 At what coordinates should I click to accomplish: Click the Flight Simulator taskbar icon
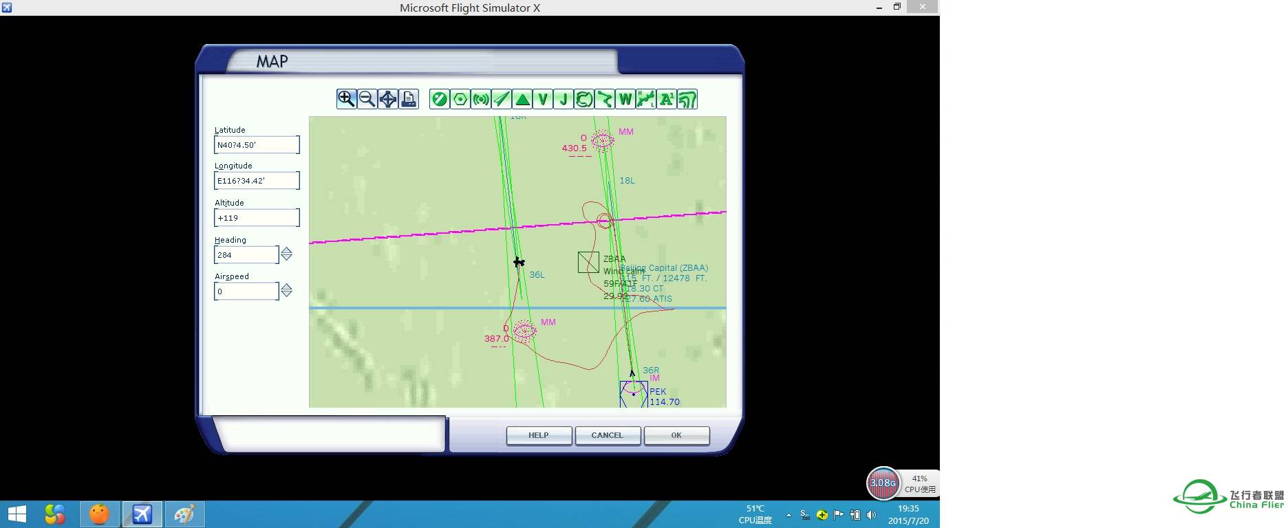[x=142, y=514]
